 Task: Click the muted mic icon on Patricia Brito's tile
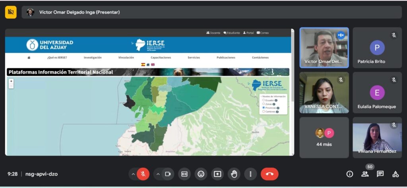click(394, 35)
